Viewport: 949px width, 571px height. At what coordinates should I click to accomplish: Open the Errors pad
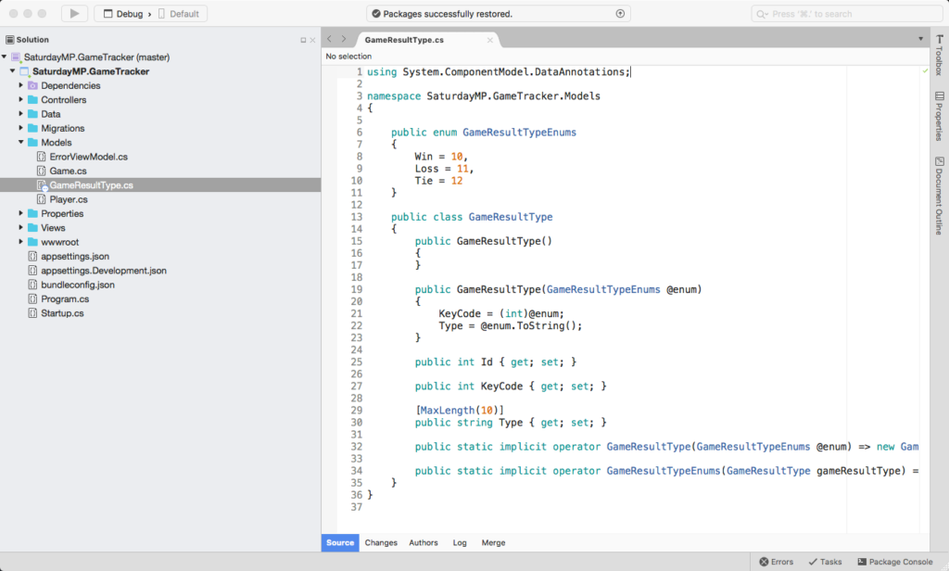776,561
